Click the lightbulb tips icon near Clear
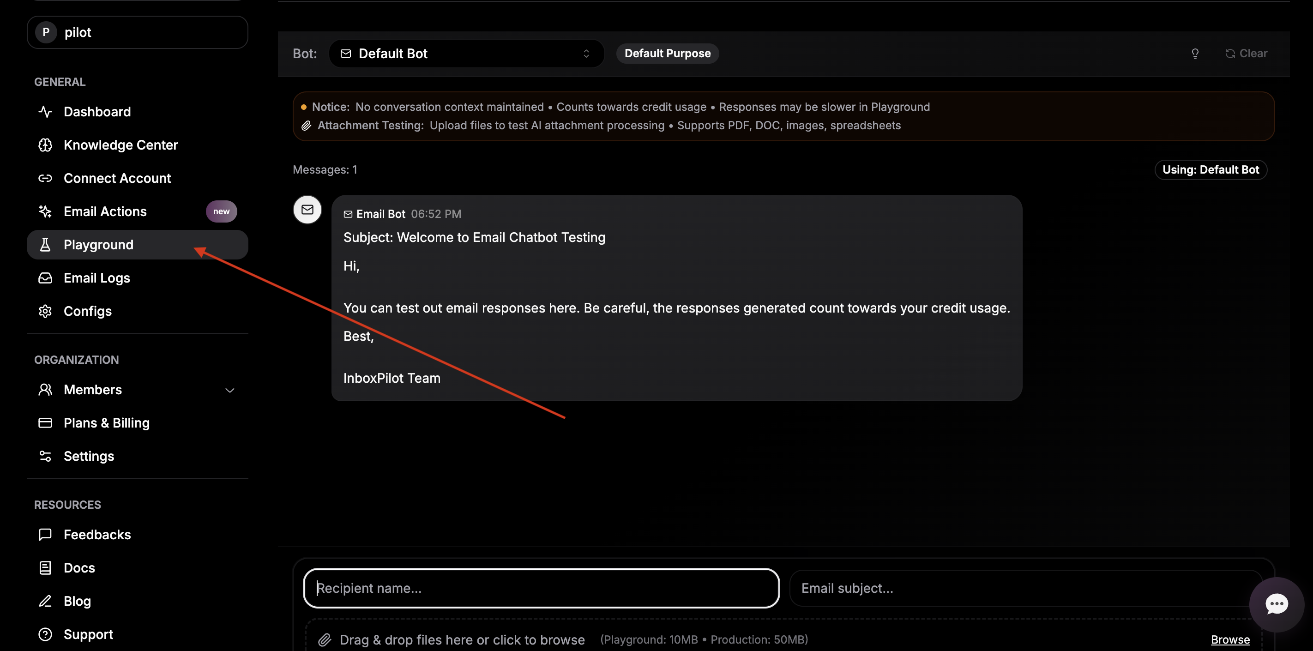The height and width of the screenshot is (651, 1313). point(1195,54)
